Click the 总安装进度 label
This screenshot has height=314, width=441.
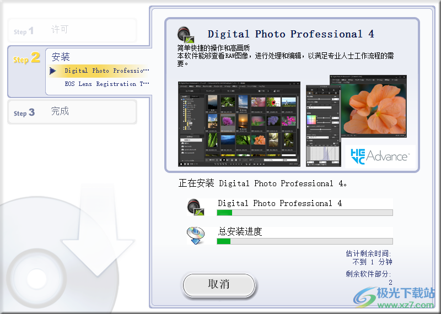240,231
